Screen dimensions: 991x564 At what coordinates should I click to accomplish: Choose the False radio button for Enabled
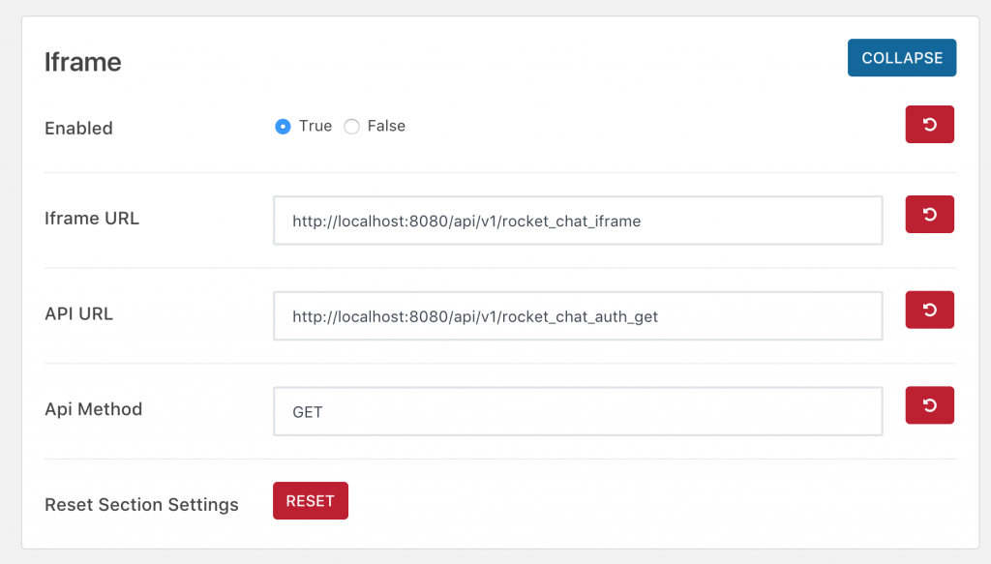[x=351, y=127]
